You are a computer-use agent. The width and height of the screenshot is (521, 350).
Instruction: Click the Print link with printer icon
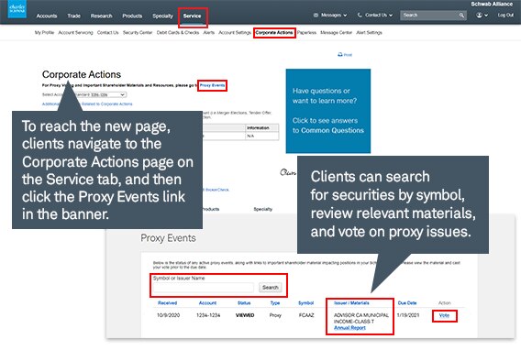(345, 55)
